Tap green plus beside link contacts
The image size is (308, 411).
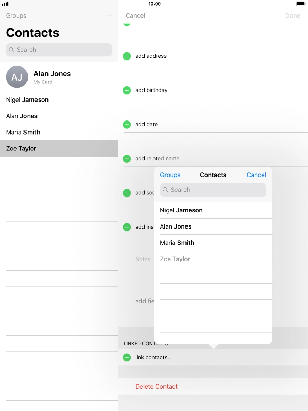click(x=127, y=357)
